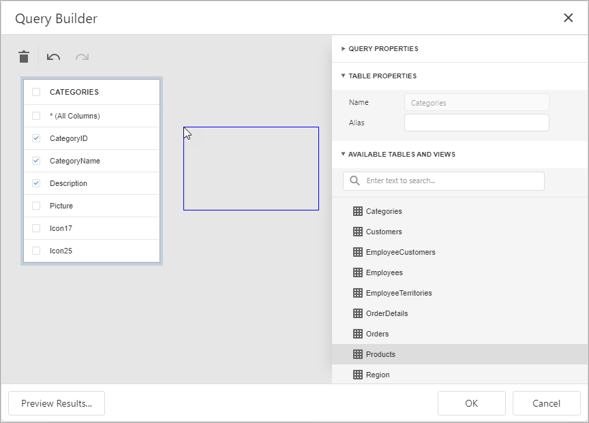This screenshot has width=589, height=423.
Task: Confirm the query with OK
Action: click(472, 403)
